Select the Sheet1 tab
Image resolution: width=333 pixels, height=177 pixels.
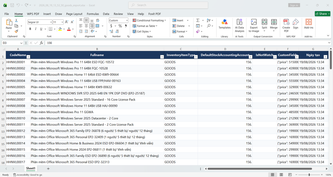31,168
